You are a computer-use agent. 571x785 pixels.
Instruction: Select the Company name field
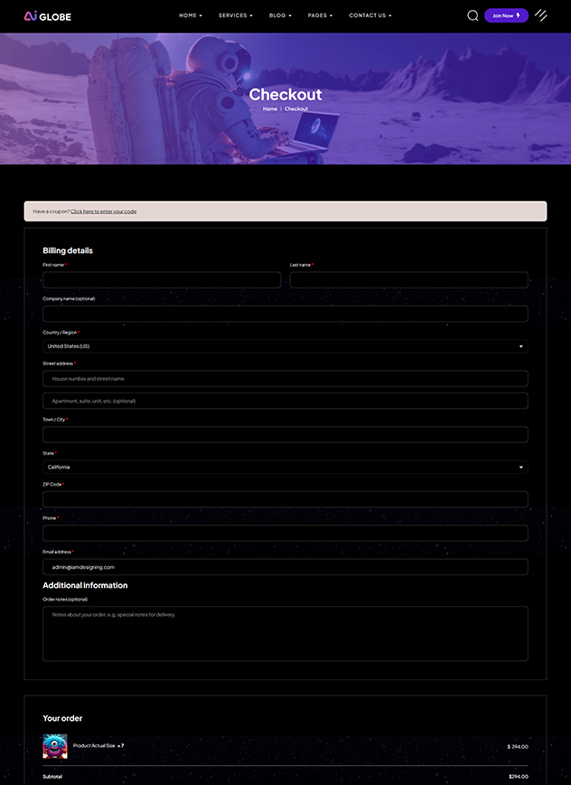(285, 314)
